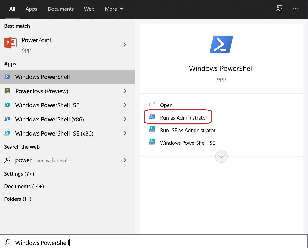Switch to the Documents tab
The image size is (308, 248).
61,9
